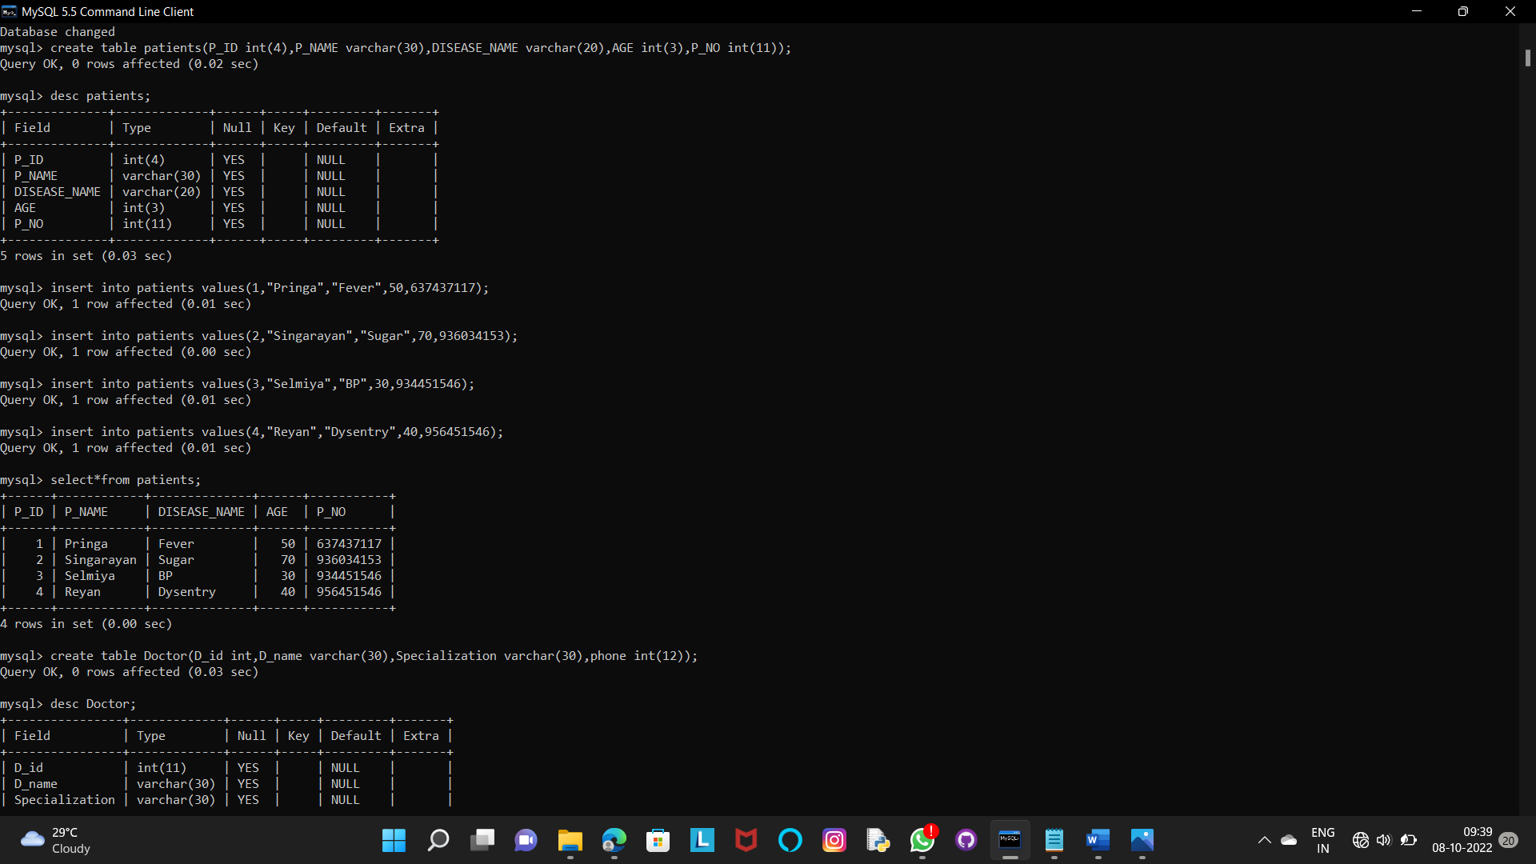Open network settings via the globe tray icon
The width and height of the screenshot is (1536, 864).
(x=1361, y=841)
